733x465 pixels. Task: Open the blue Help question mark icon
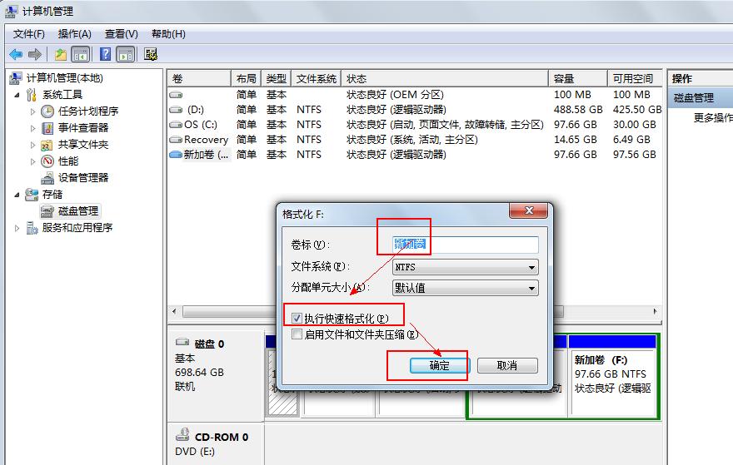tap(106, 54)
